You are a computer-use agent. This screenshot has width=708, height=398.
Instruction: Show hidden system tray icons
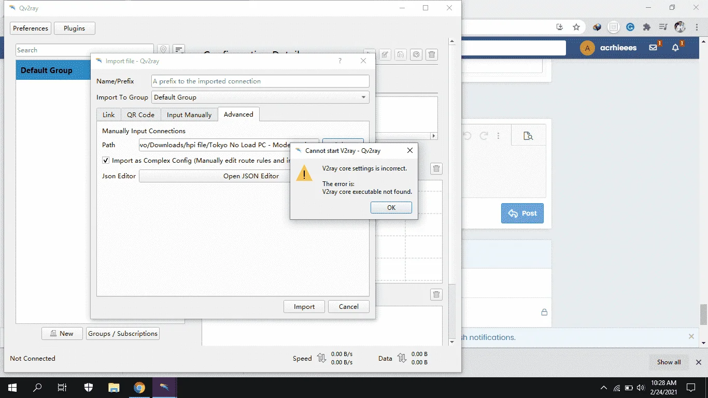point(604,388)
